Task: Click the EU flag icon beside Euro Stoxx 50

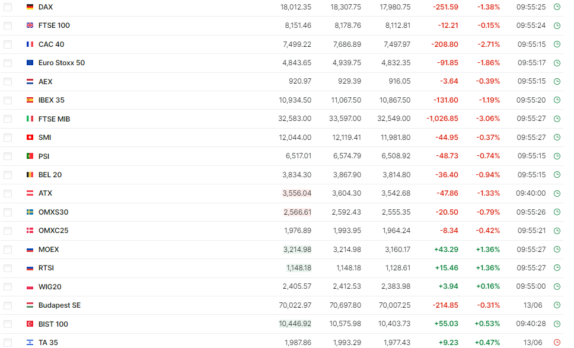Action: [30, 63]
